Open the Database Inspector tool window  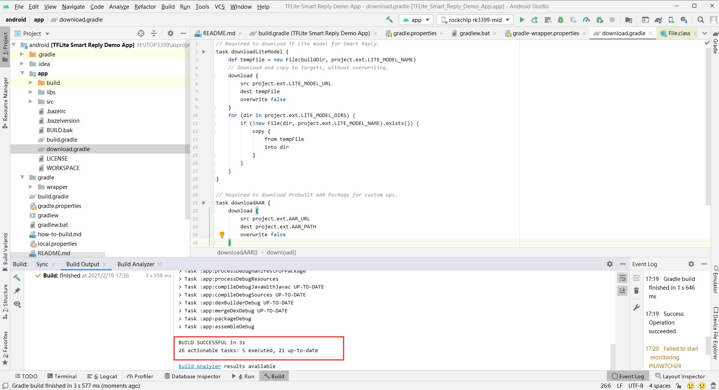(x=193, y=376)
